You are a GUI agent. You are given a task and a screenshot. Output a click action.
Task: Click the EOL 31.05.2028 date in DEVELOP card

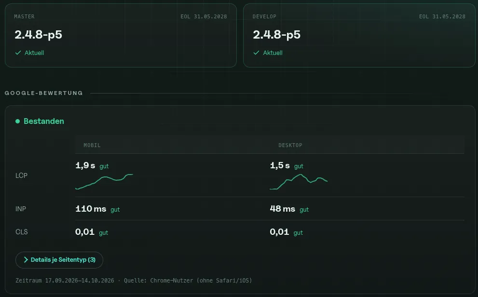tap(442, 16)
